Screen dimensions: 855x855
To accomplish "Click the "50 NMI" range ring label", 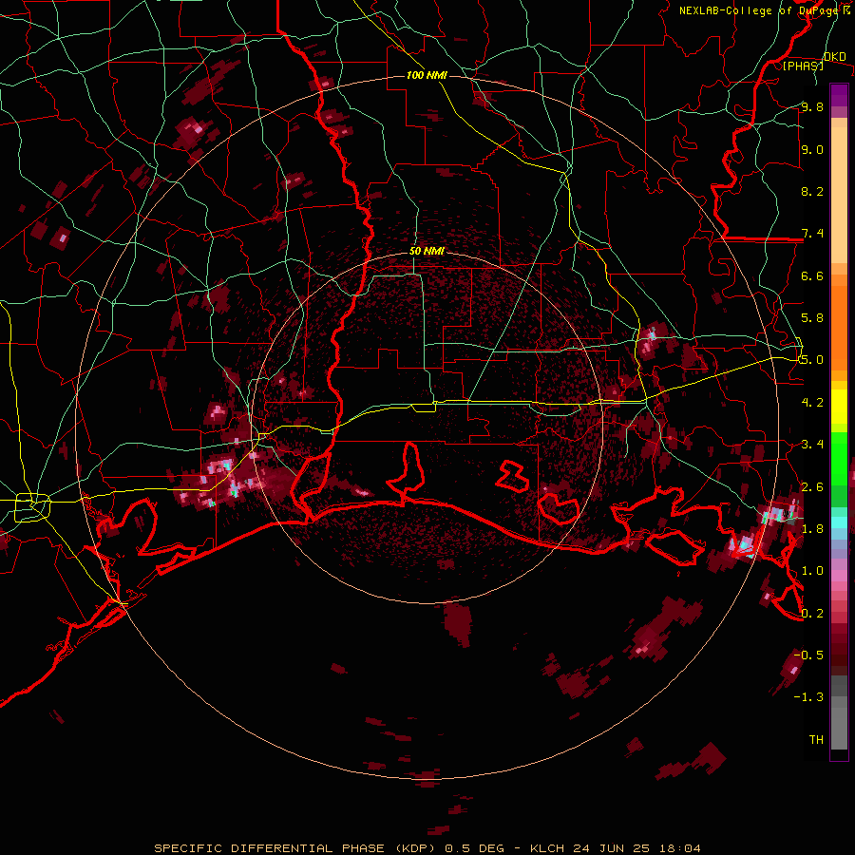I will click(x=427, y=252).
